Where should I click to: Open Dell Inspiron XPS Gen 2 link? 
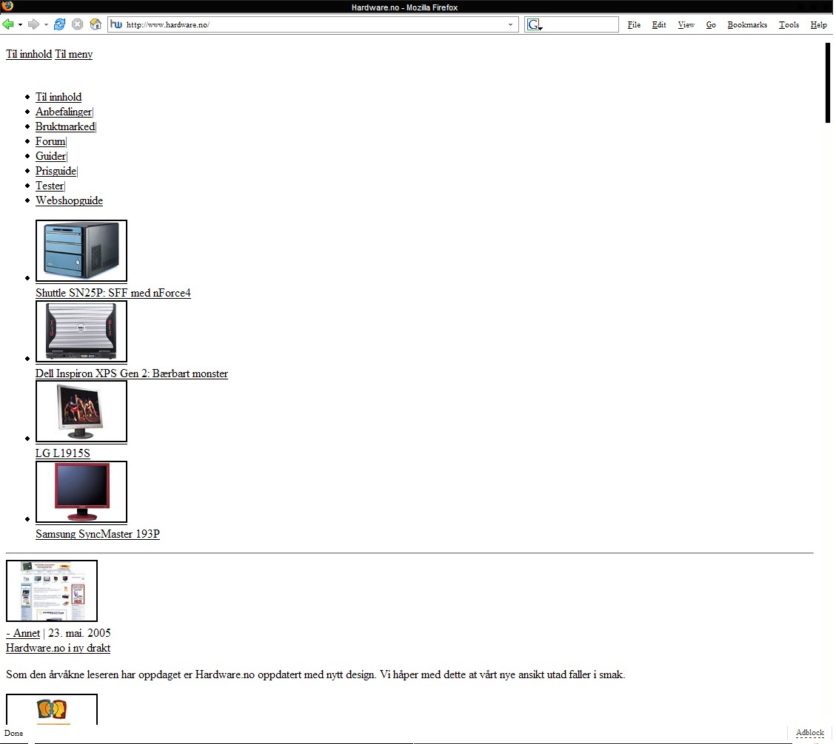pos(132,374)
